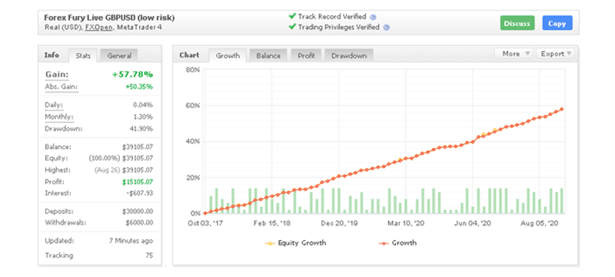Click the green Track Record Verified checkmark
The image size is (615, 277).
tap(292, 16)
